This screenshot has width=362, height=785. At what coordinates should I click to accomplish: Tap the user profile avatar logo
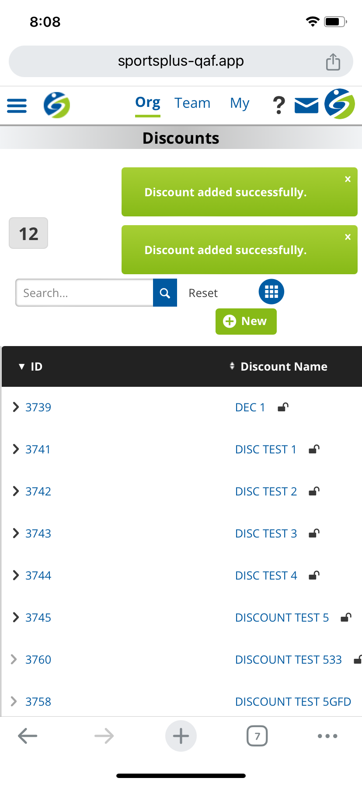point(340,104)
